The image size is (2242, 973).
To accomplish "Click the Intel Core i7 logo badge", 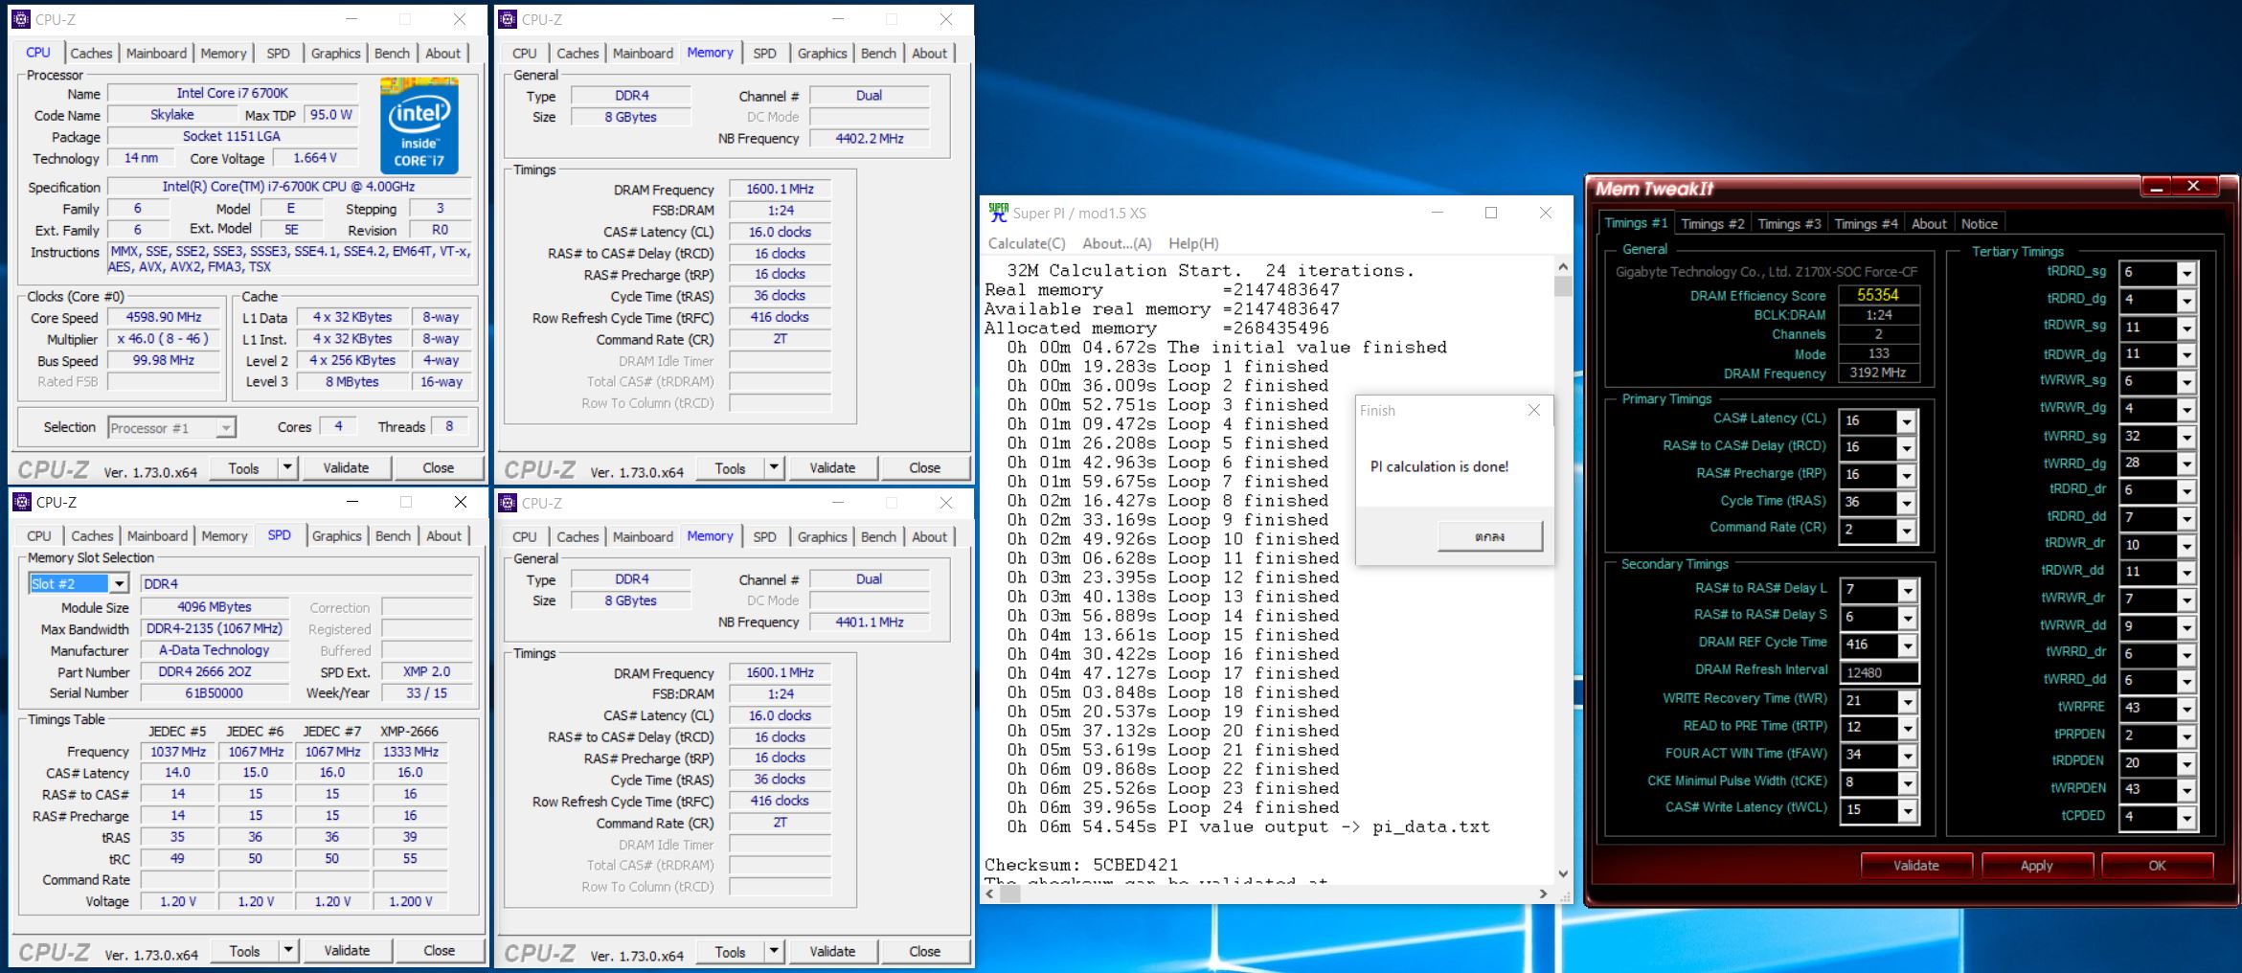I will point(419,126).
